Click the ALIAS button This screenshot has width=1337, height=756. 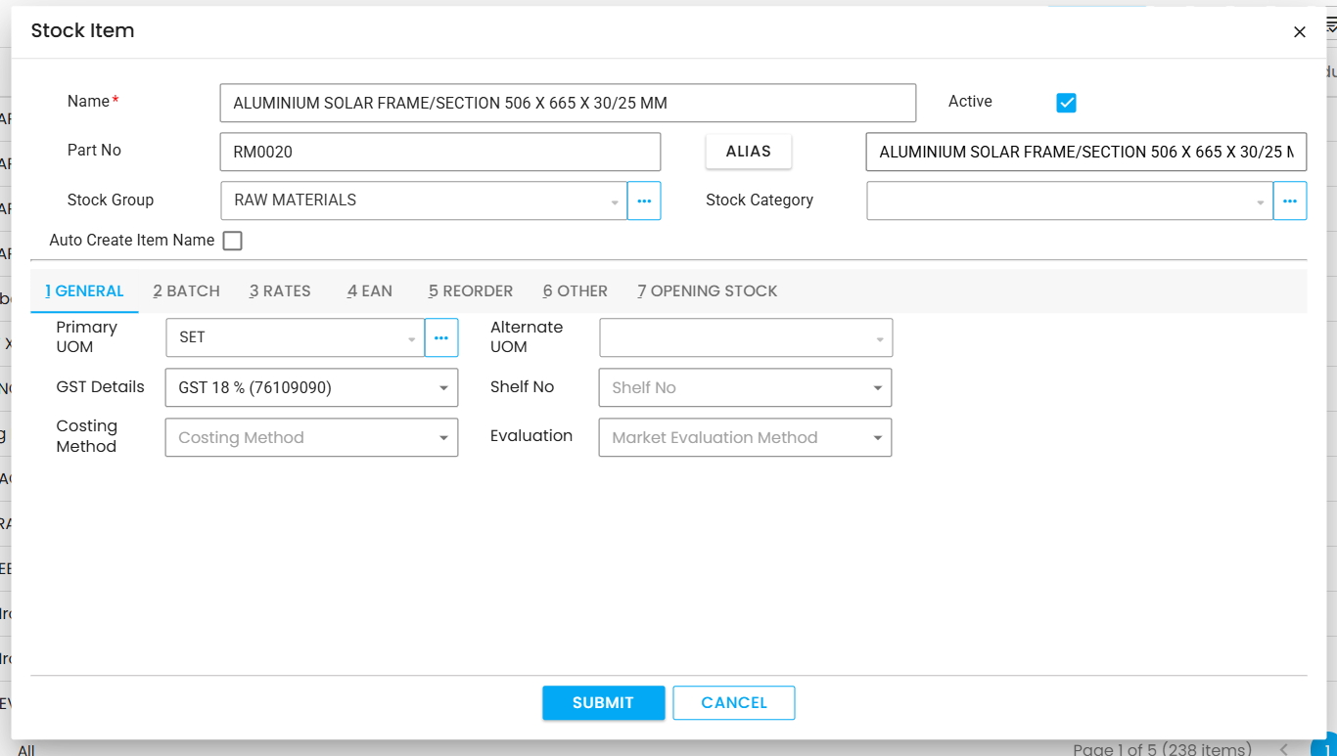[749, 152]
